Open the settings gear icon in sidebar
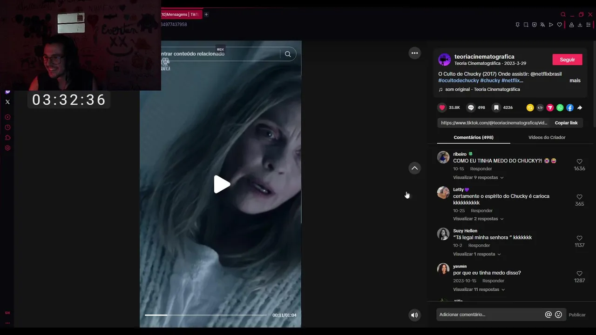Image resolution: width=596 pixels, height=335 pixels. pos(7,148)
